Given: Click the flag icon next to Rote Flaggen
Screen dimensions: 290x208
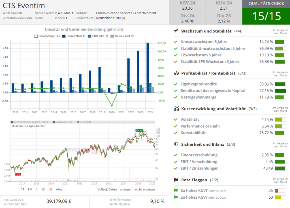Looking at the screenshot, I should pyautogui.click(x=176, y=180).
